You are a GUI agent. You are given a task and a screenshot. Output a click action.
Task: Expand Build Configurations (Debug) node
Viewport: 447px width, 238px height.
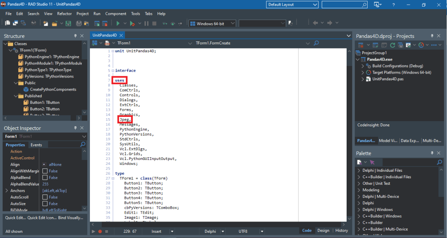(363, 66)
